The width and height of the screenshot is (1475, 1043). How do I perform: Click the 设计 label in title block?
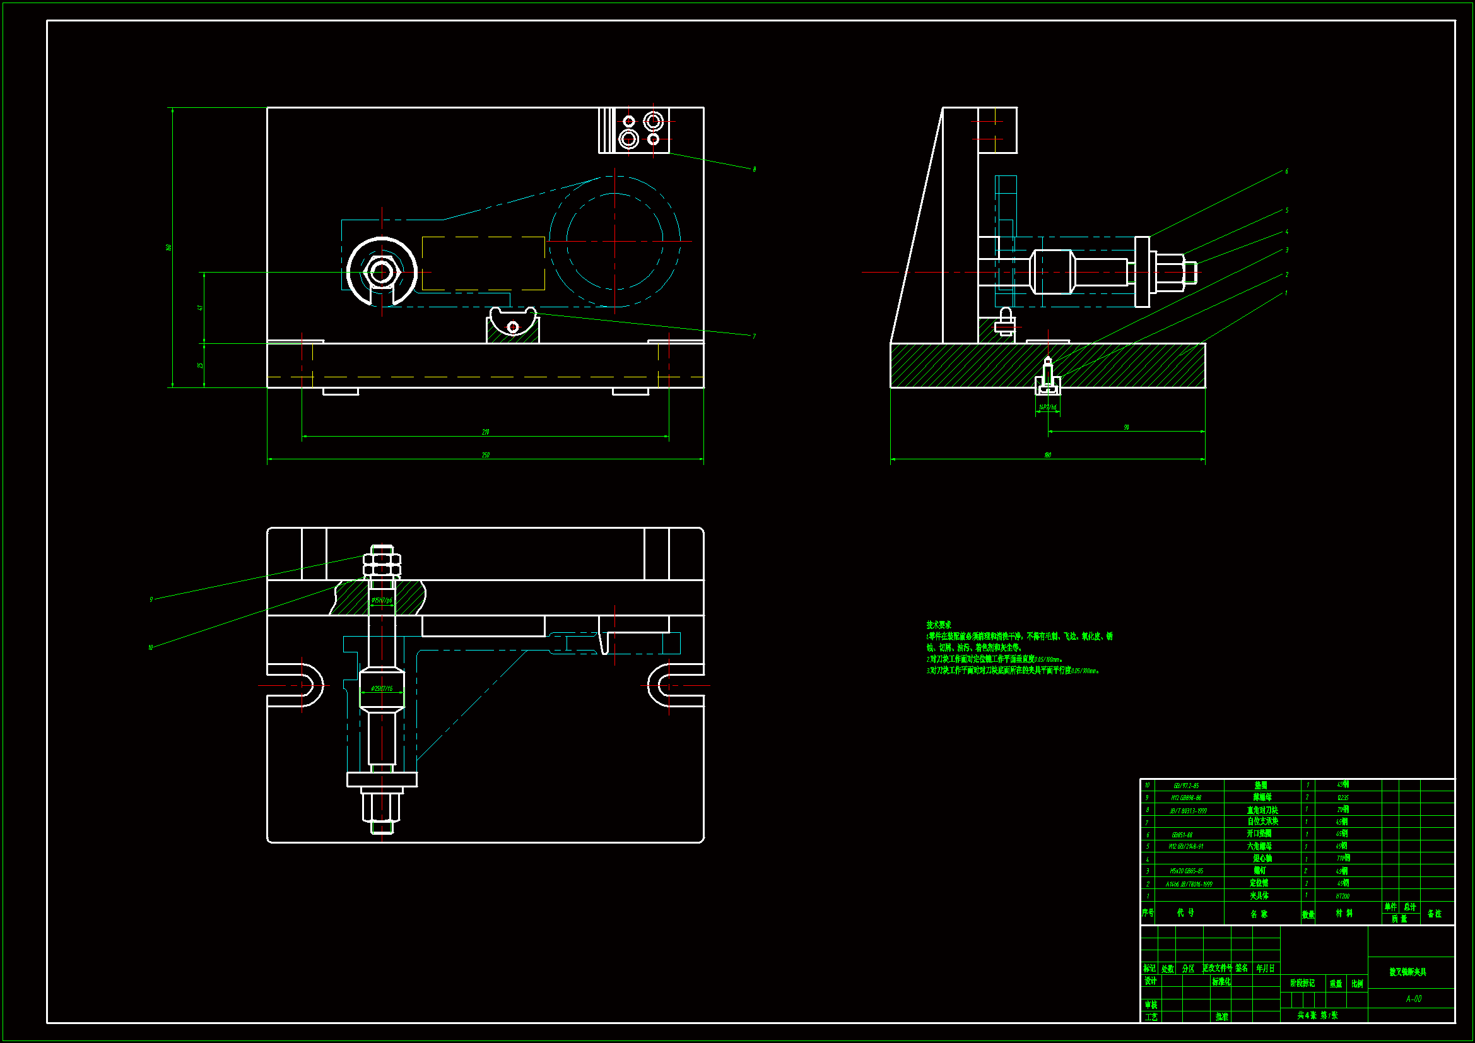tap(1150, 981)
